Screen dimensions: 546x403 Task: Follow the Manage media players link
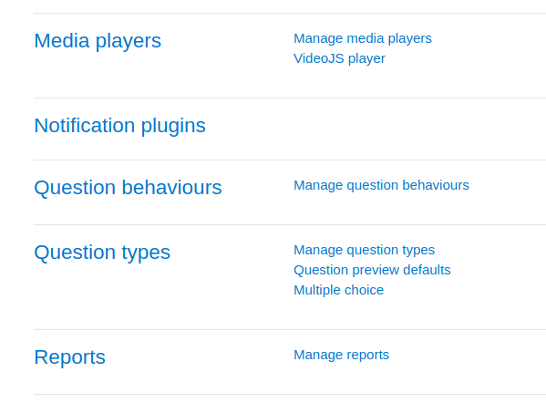[363, 38]
